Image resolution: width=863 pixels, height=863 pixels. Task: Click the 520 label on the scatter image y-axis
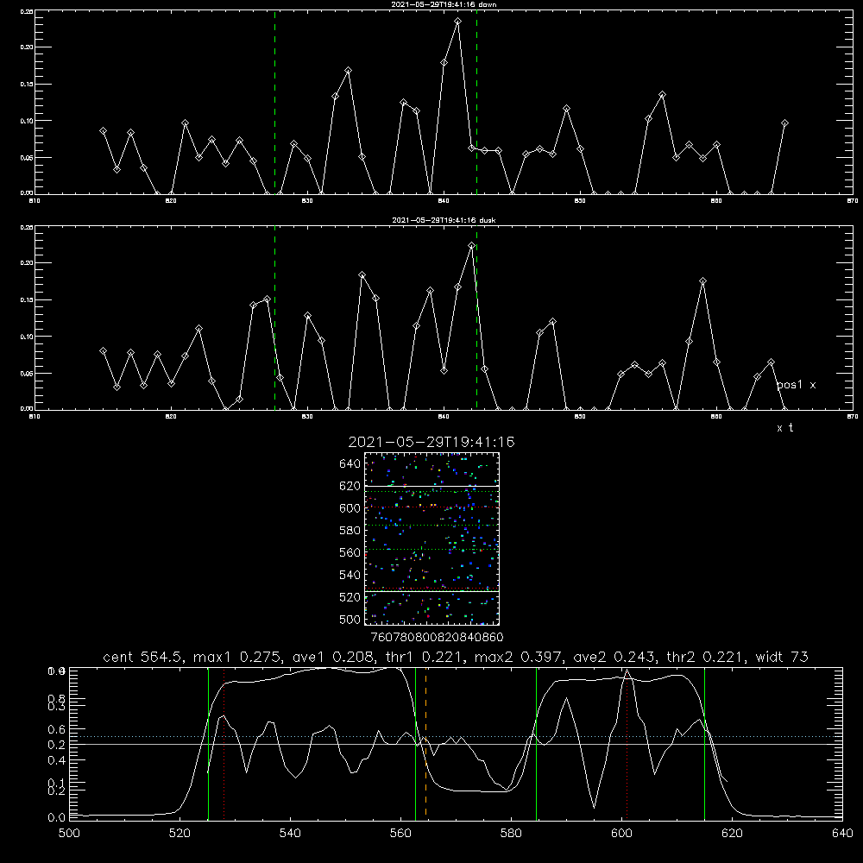click(350, 597)
